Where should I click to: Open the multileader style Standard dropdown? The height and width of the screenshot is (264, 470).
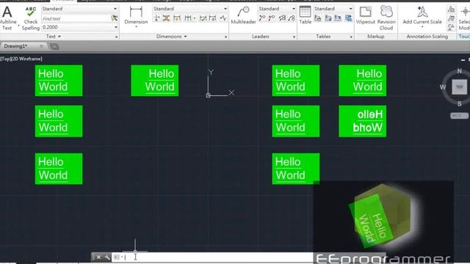277,9
